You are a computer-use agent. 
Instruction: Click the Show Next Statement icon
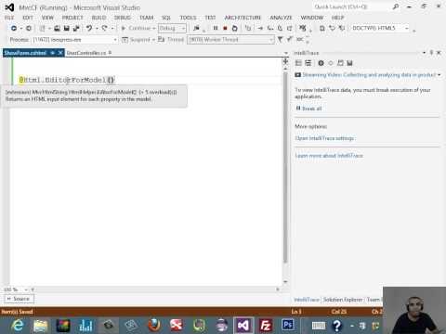point(260,28)
